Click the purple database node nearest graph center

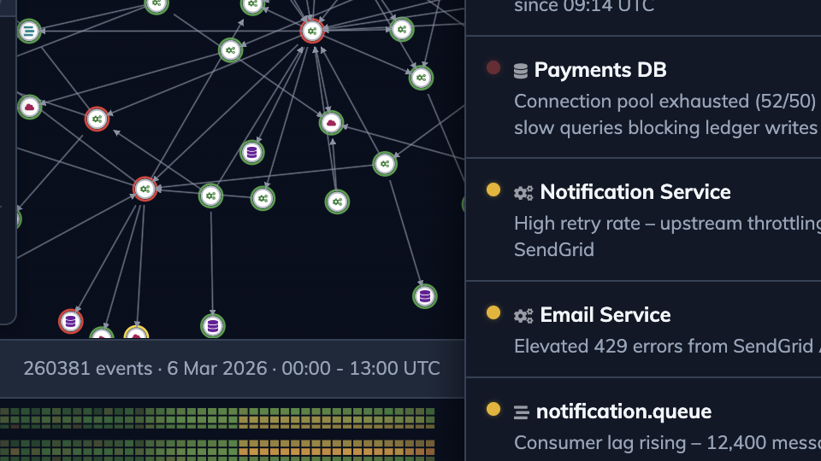click(251, 153)
